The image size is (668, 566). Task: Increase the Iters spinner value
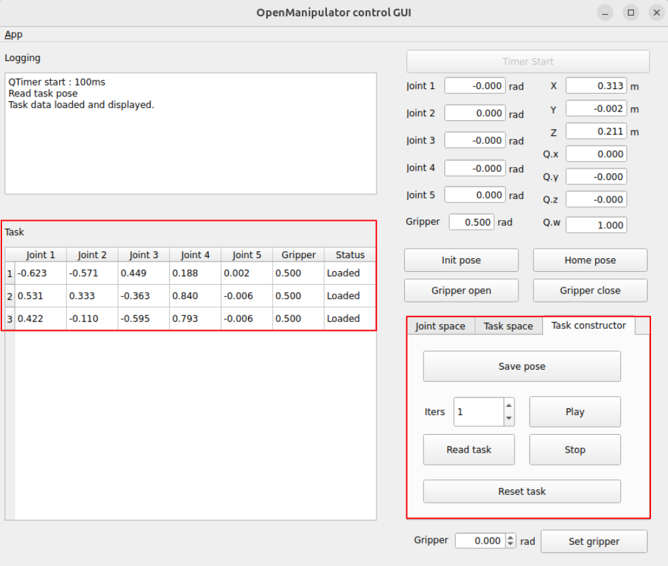pos(509,406)
